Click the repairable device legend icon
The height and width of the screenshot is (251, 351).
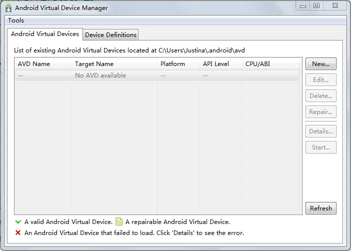[119, 221]
